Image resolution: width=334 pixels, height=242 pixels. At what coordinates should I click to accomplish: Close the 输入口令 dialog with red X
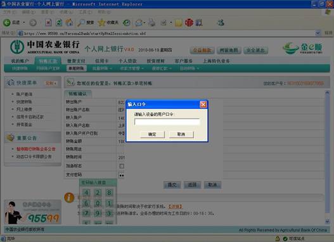coord(203,104)
